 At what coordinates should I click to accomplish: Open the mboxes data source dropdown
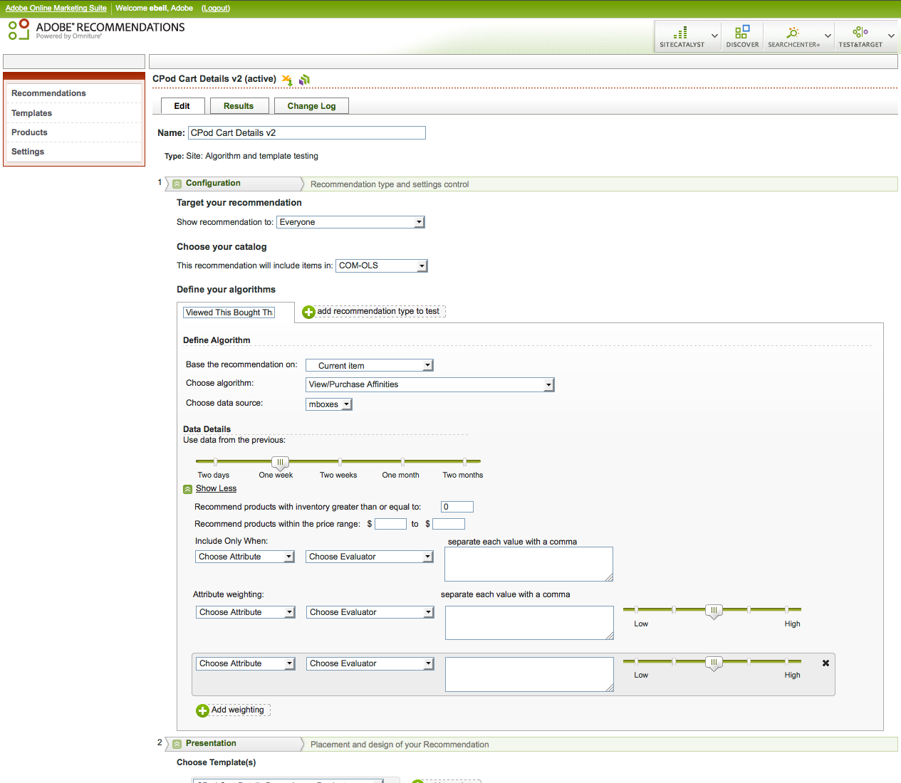click(x=329, y=404)
